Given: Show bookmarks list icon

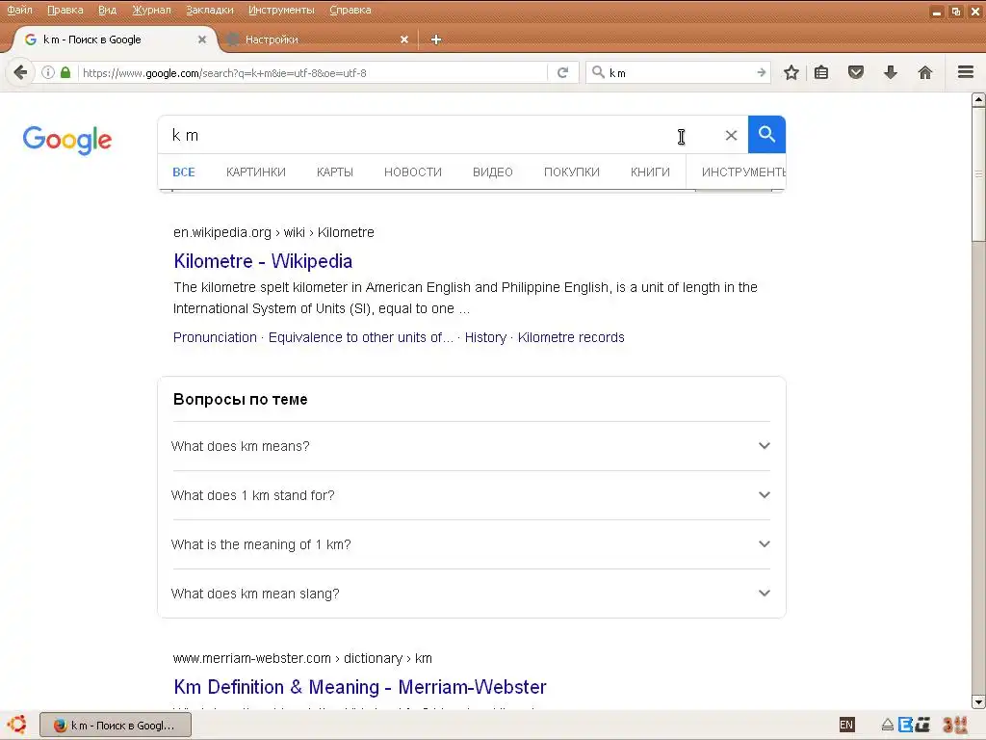Looking at the screenshot, I should [x=821, y=73].
